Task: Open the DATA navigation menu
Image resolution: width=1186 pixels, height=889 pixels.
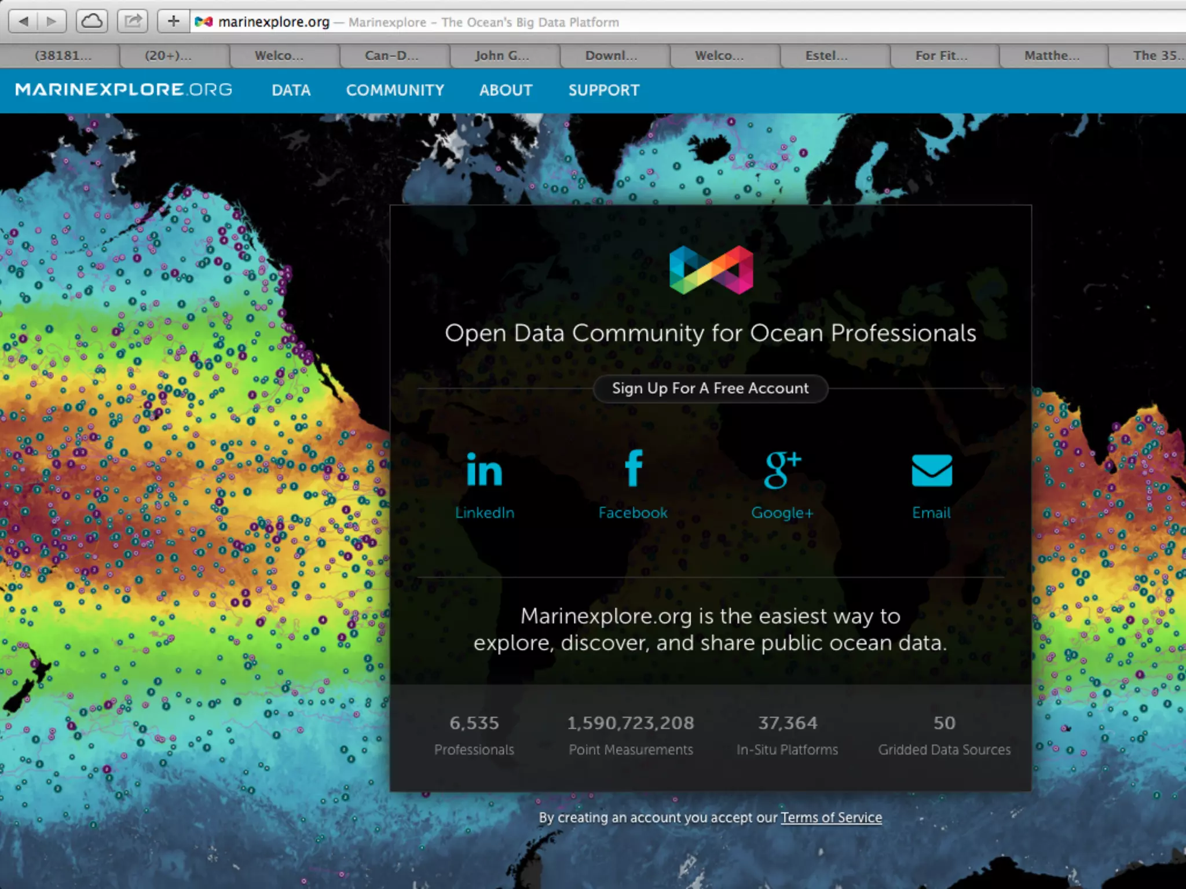Action: [291, 90]
